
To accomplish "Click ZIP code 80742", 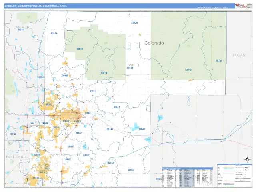I will 188,70.
